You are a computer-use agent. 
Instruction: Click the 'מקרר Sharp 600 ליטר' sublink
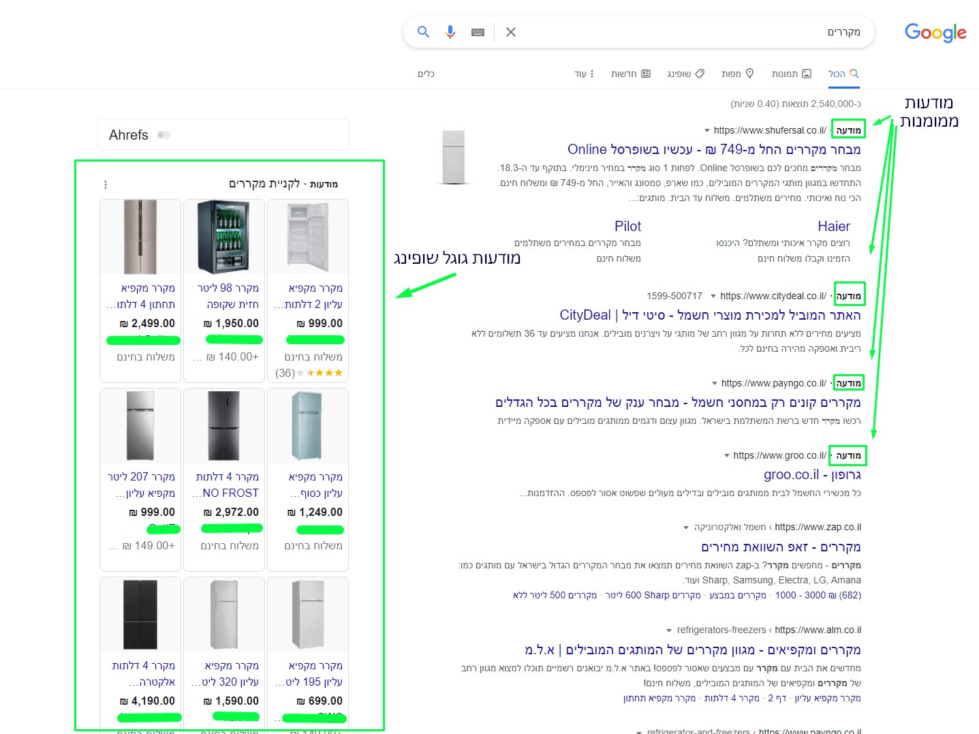653,595
